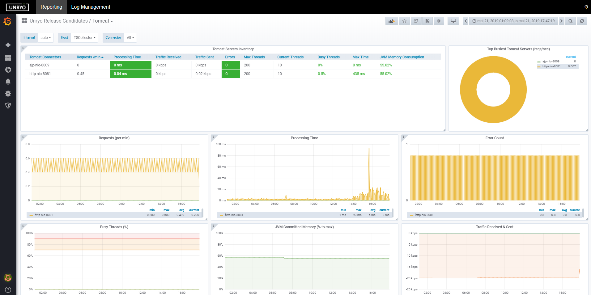Toggle http-nio-8081 series in Error Count legend
This screenshot has height=295, width=591.
(424, 215)
